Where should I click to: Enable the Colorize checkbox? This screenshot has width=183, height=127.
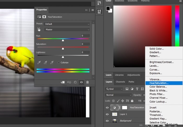pos(59,63)
